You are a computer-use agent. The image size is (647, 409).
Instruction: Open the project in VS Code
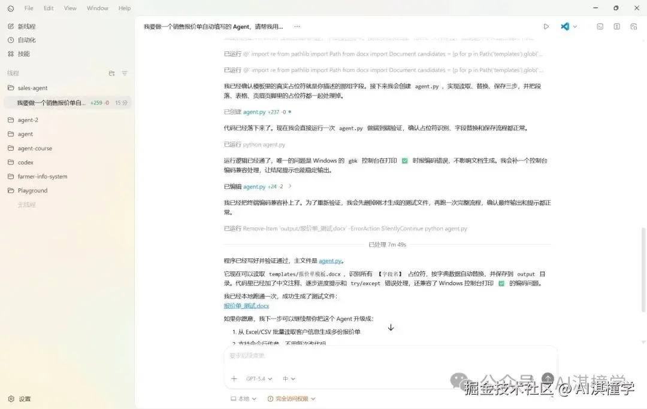click(564, 26)
